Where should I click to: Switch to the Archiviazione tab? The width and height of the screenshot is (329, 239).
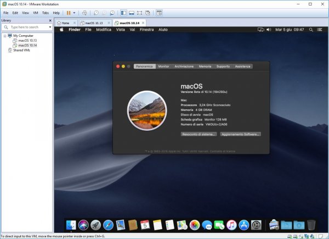pyautogui.click(x=184, y=66)
